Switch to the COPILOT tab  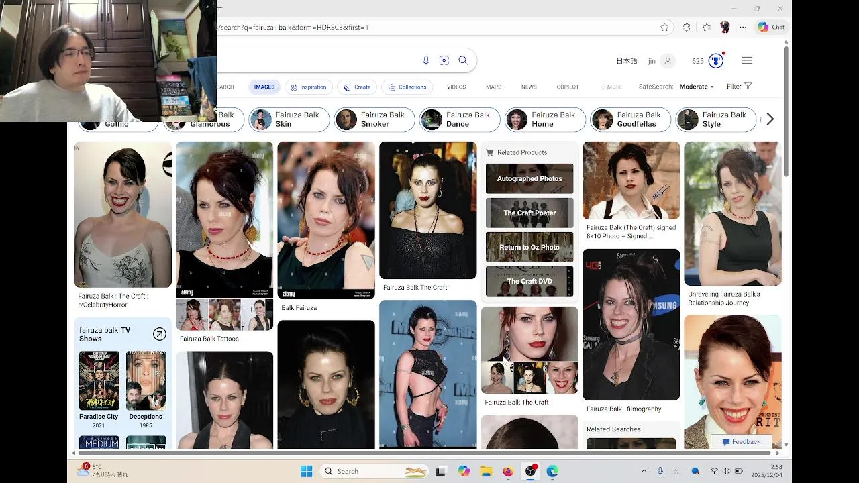[x=568, y=87]
